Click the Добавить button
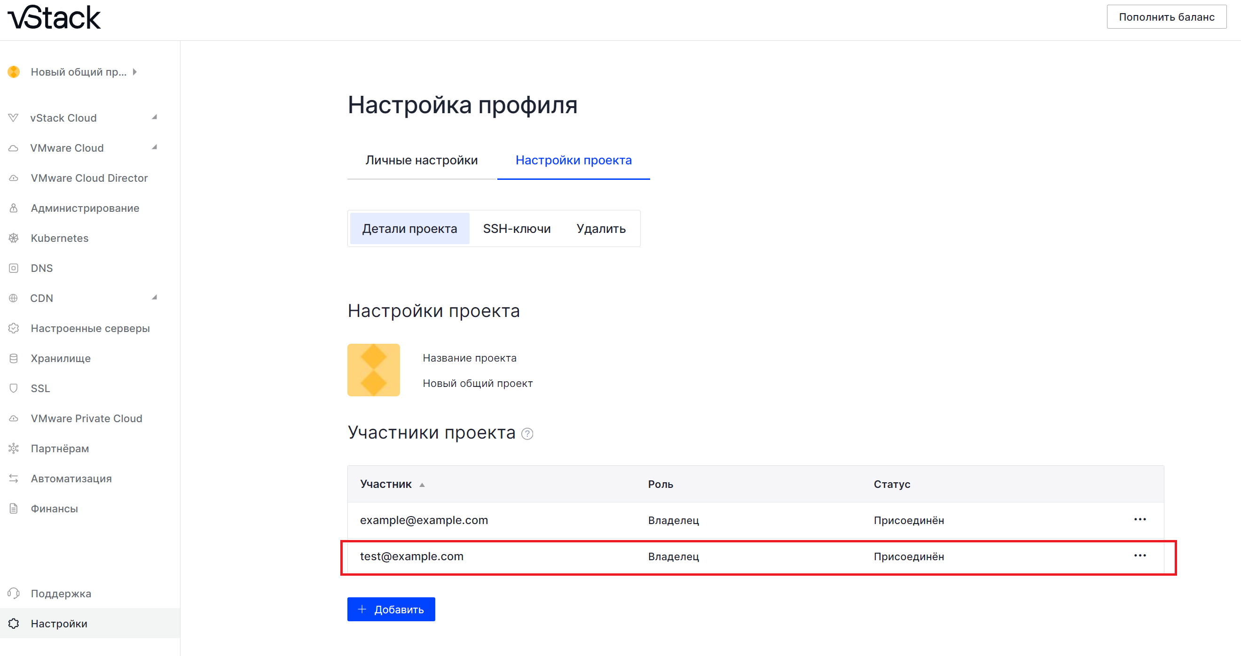The height and width of the screenshot is (656, 1241). 391,609
